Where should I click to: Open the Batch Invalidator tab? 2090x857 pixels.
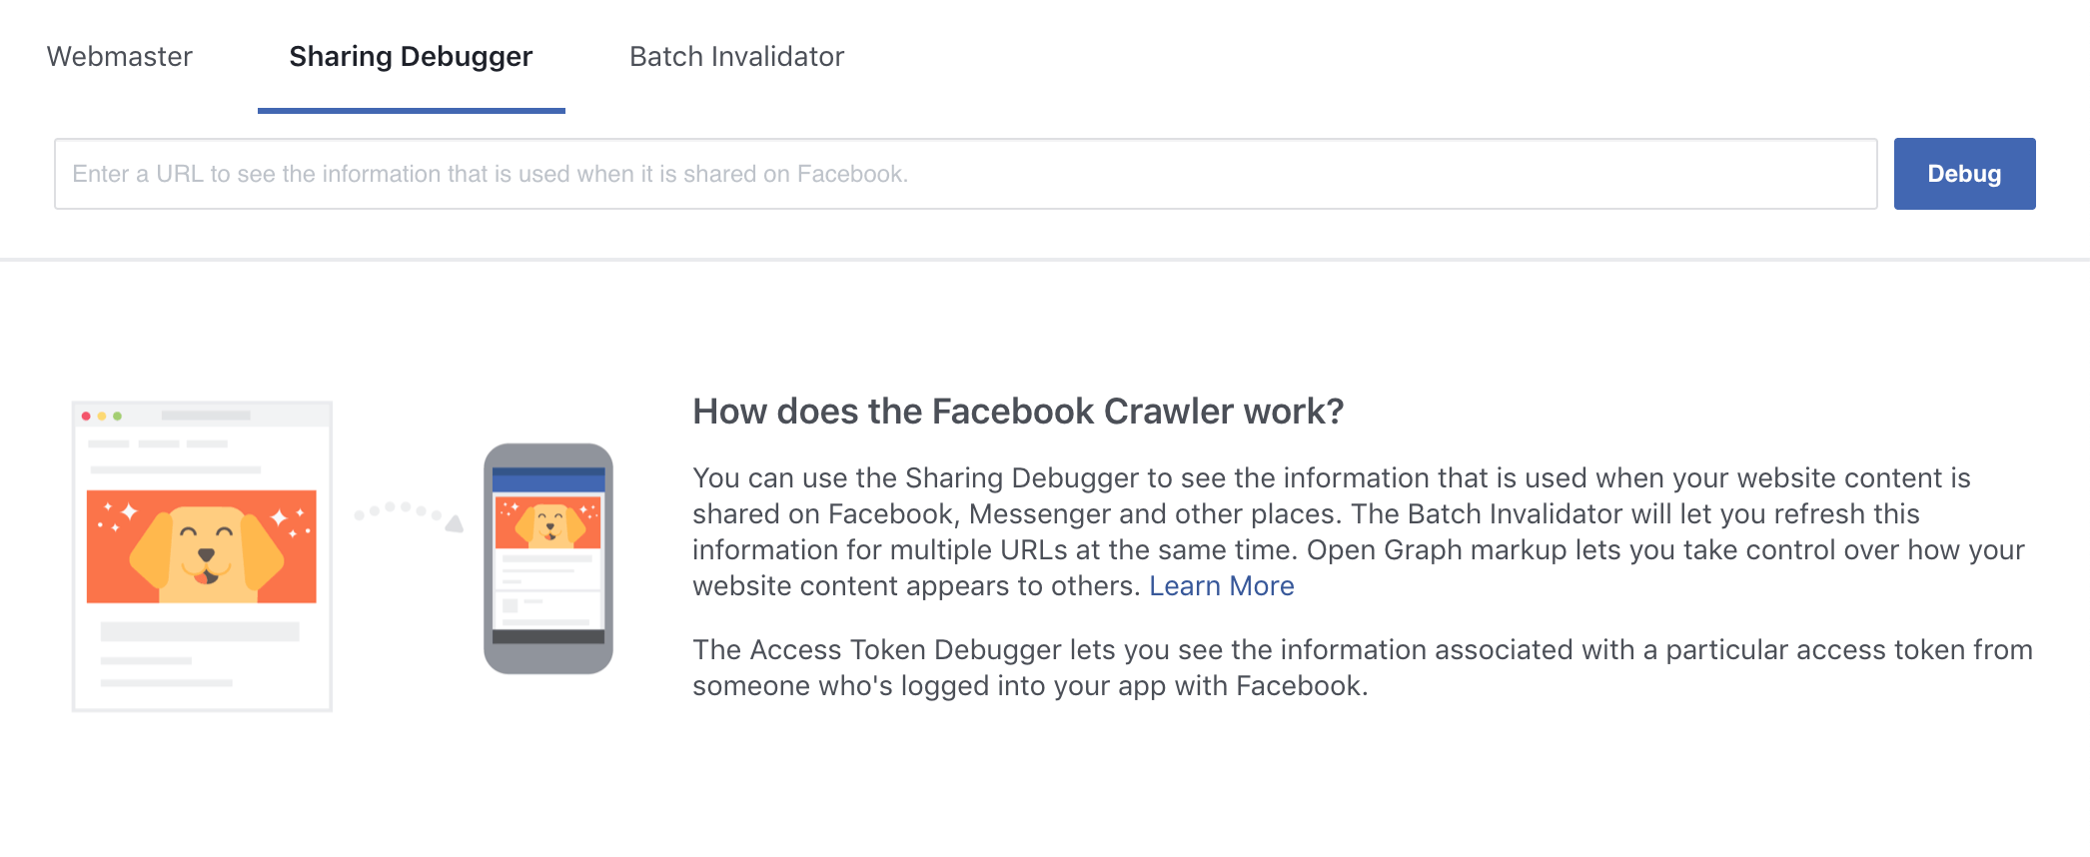click(x=735, y=57)
